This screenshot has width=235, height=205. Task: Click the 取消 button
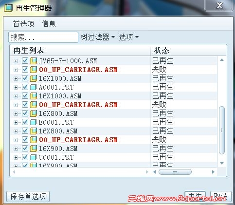[x=220, y=196]
